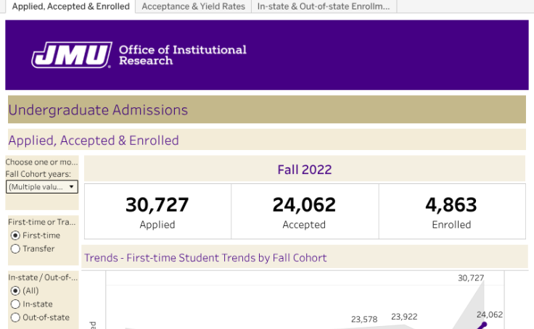Image resolution: width=534 pixels, height=329 pixels.
Task: Expand the Fall Cohort years dropdown
Action: click(41, 187)
